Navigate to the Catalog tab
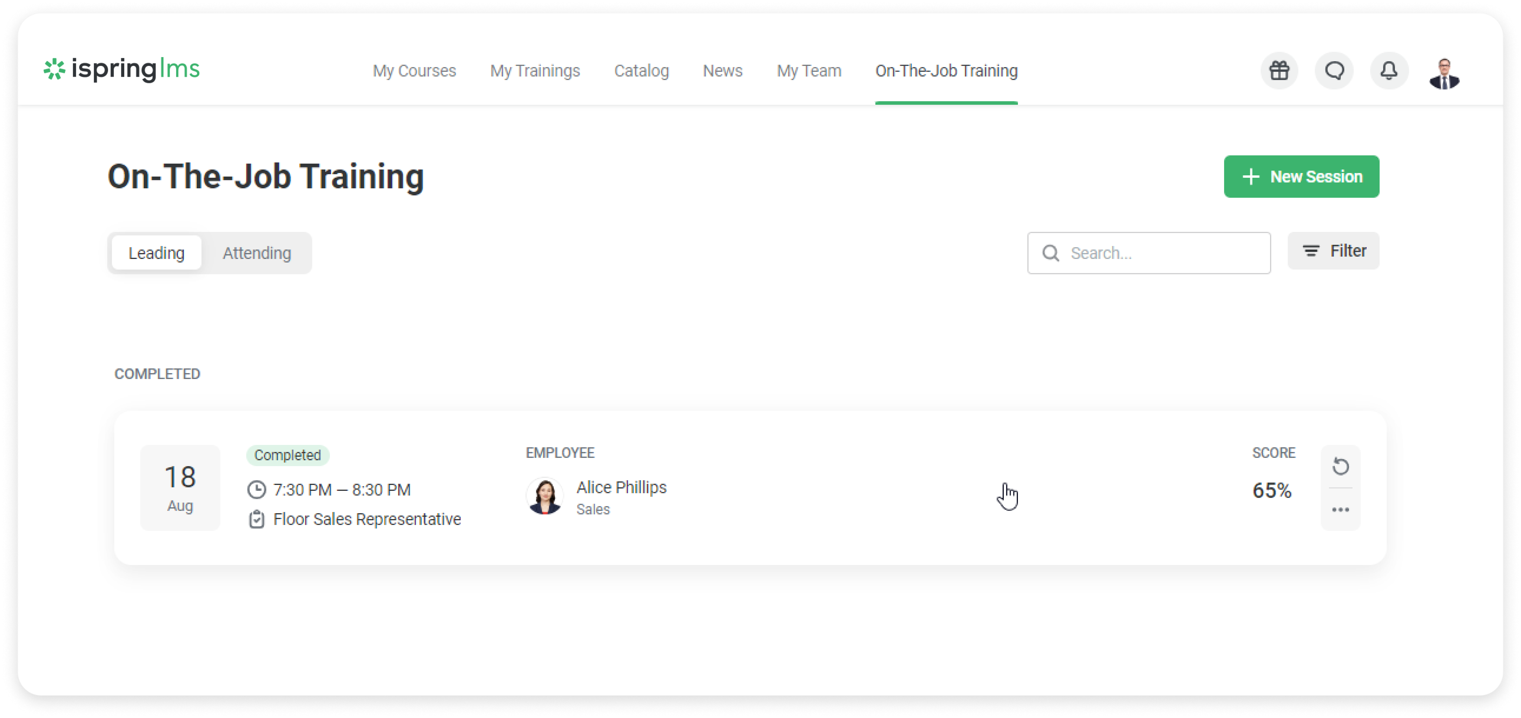This screenshot has width=1521, height=718. (x=641, y=71)
